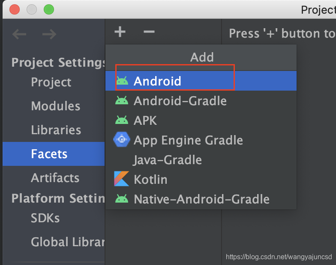Open SDKs under Platform Settings
The width and height of the screenshot is (336, 265).
[x=54, y=218]
